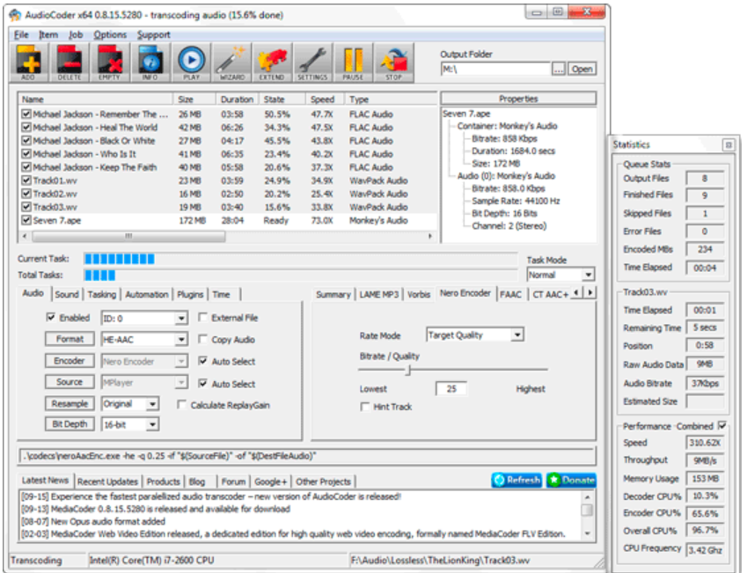The width and height of the screenshot is (755, 573).
Task: Click the Add files toolbar icon
Action: (x=29, y=63)
